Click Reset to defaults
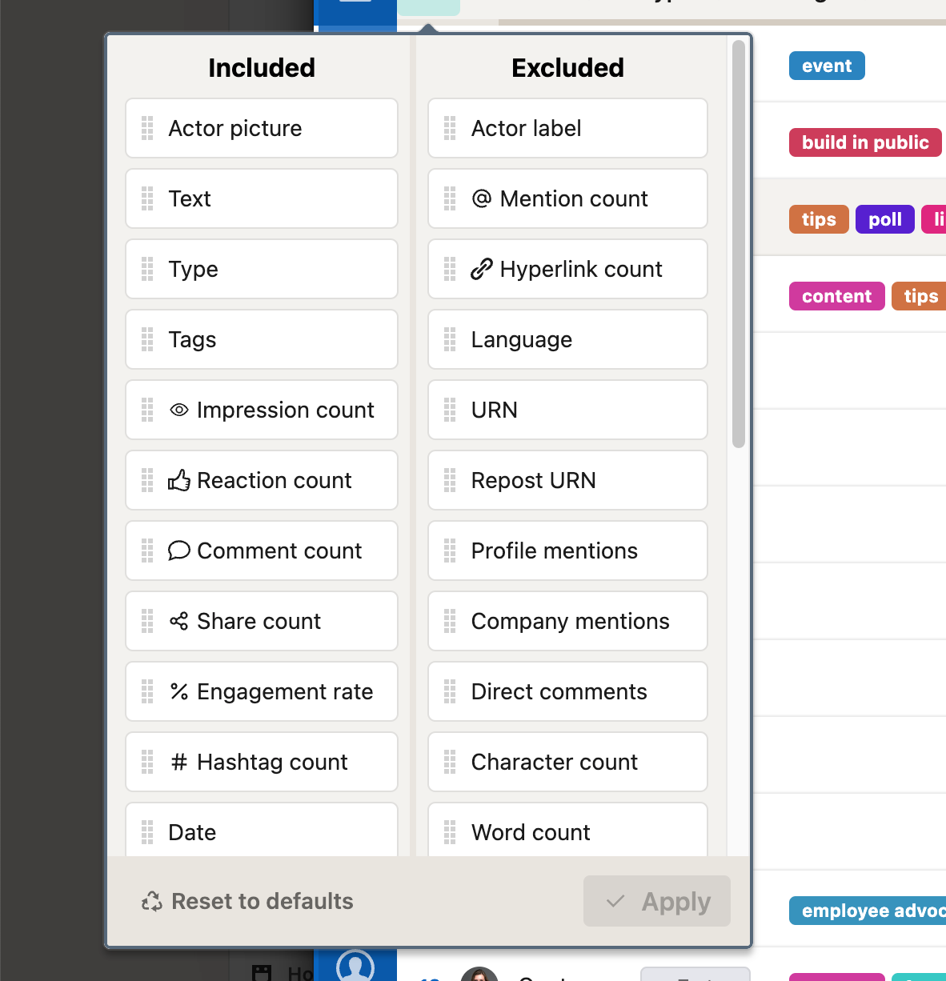Image resolution: width=946 pixels, height=981 pixels. tap(261, 901)
